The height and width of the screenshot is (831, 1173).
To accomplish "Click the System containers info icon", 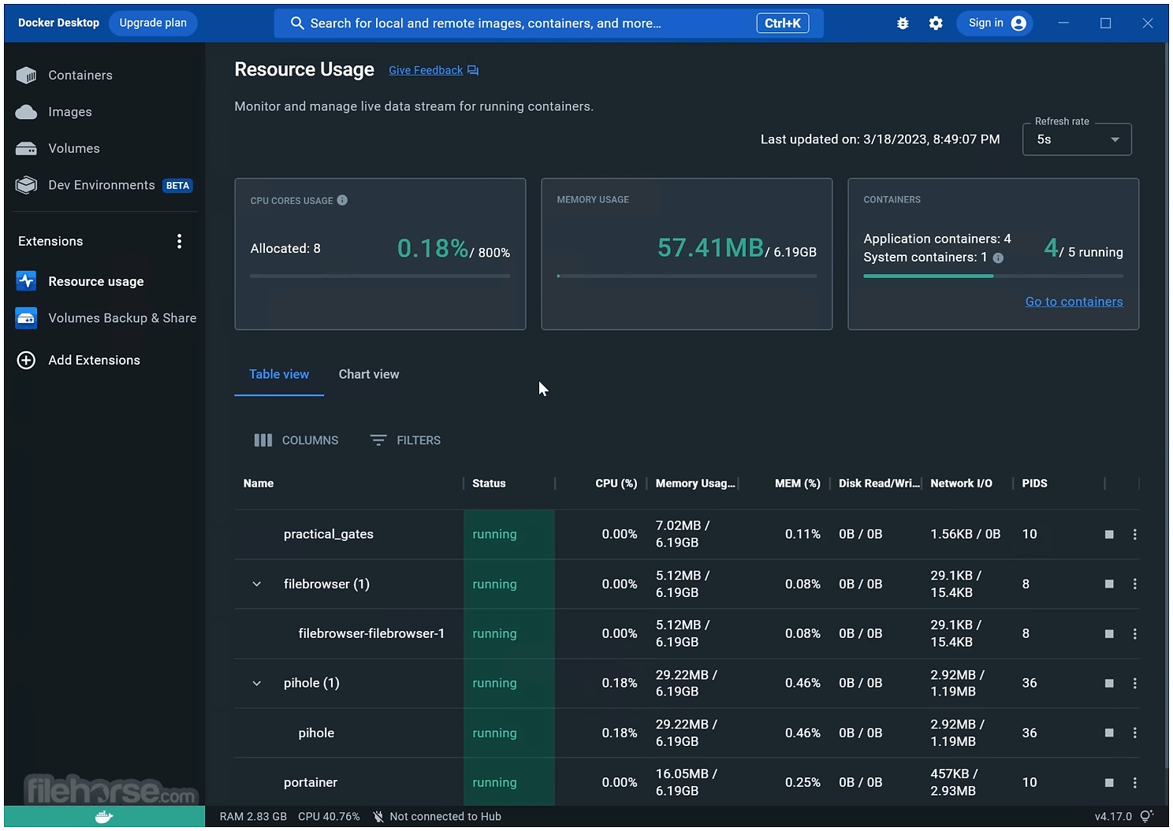I will [x=998, y=258].
